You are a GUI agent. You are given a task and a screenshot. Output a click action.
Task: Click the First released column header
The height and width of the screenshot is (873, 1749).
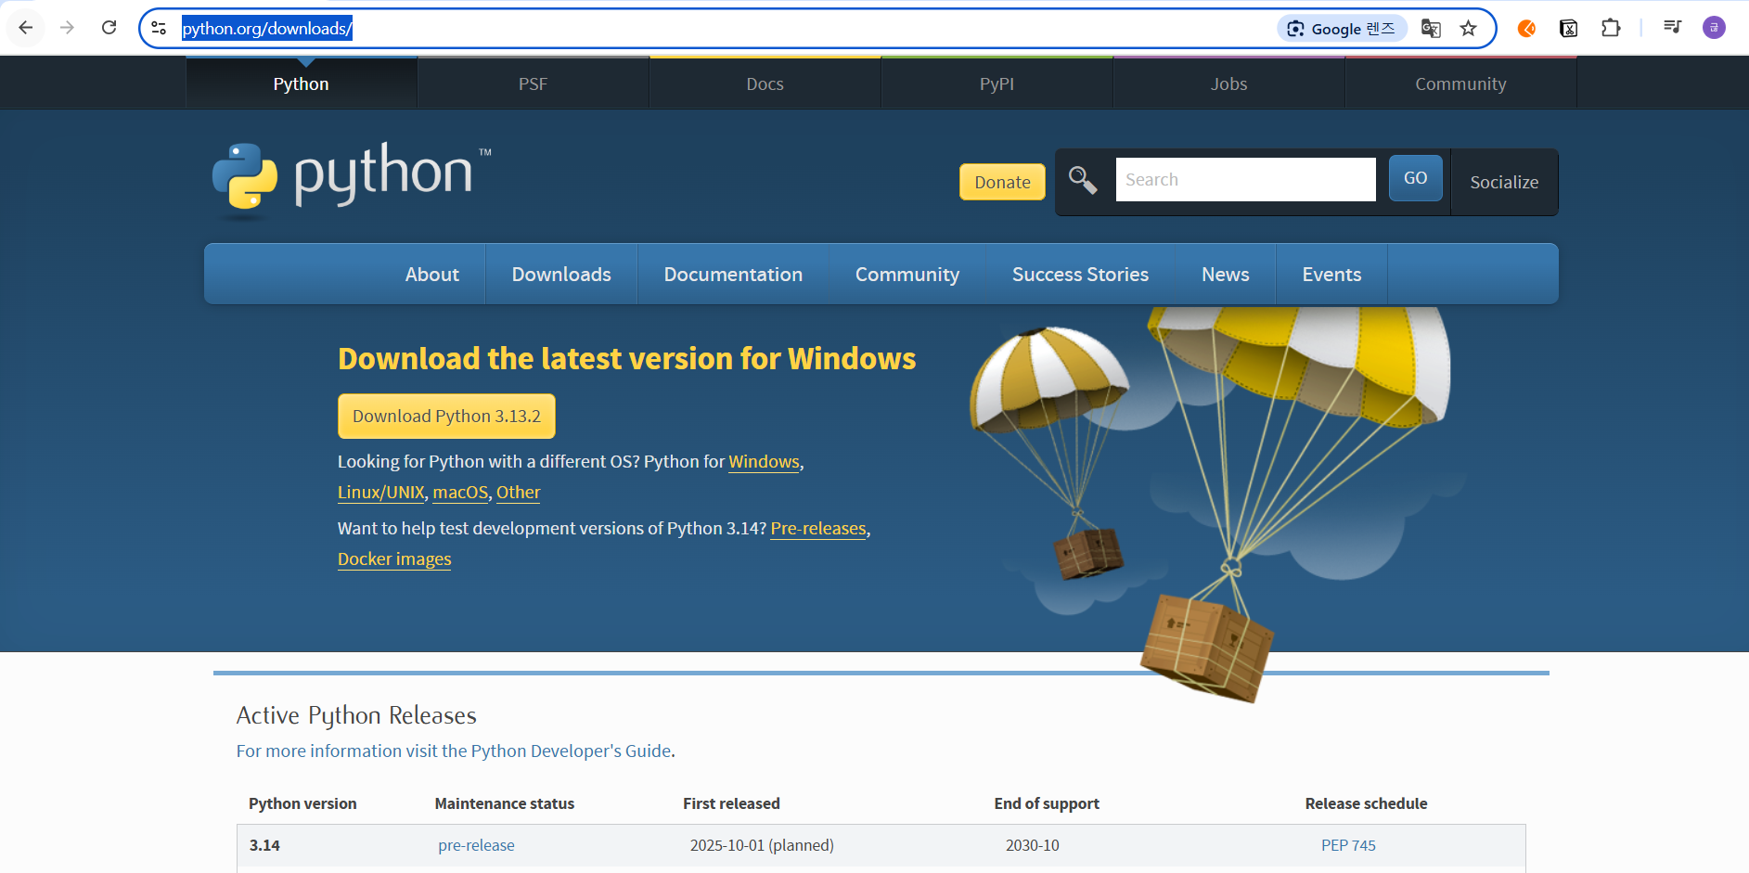pos(731,803)
